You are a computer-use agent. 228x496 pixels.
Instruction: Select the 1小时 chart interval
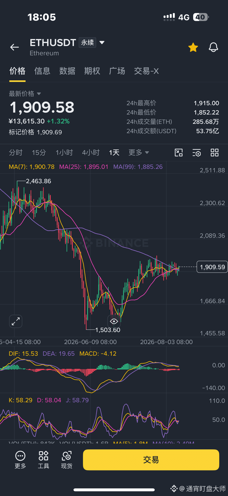[64, 152]
